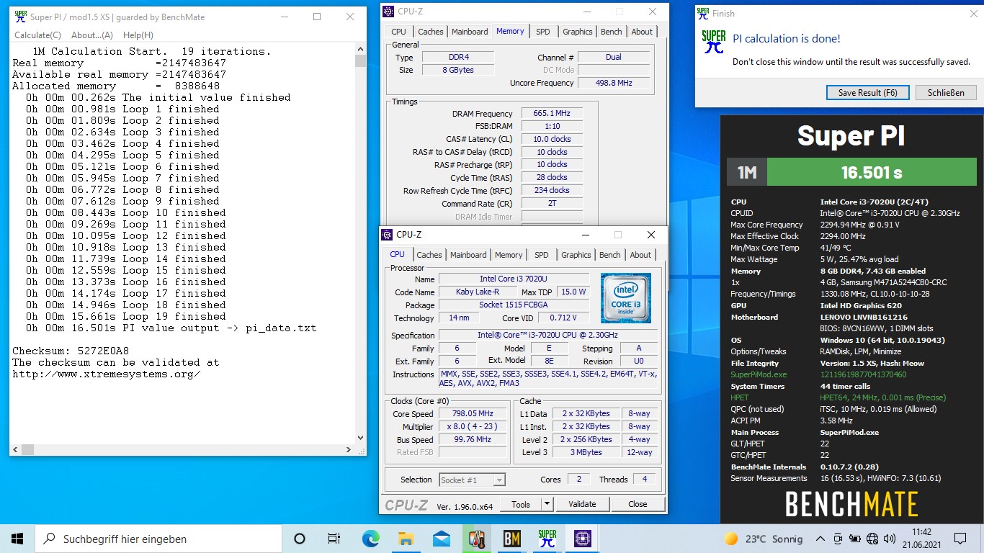The image size is (984, 553).
Task: Select Graphics tab in back CPU-Z window
Action: pos(578,32)
